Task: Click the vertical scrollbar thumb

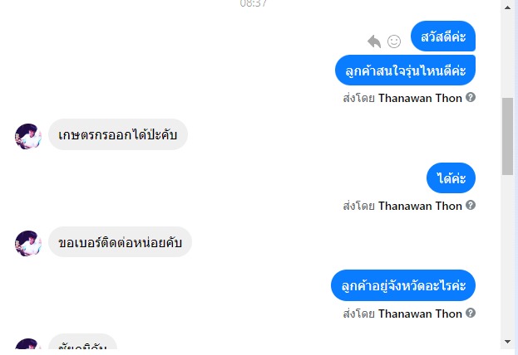Action: 507,137
